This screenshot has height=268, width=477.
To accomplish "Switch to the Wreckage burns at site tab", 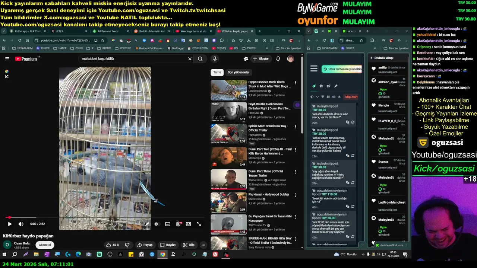I will point(193,31).
